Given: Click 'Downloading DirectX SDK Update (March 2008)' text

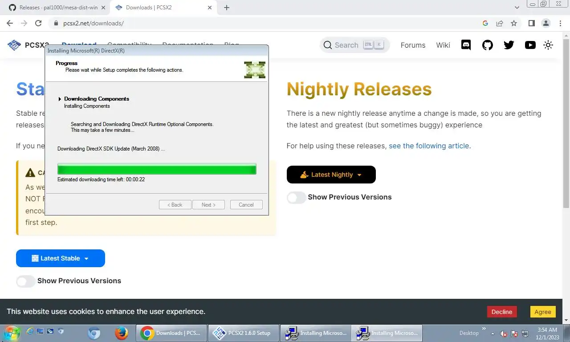Looking at the screenshot, I should (x=111, y=149).
